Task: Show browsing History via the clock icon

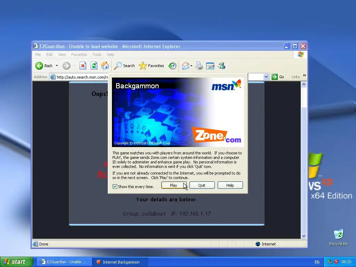Action: pyautogui.click(x=172, y=66)
